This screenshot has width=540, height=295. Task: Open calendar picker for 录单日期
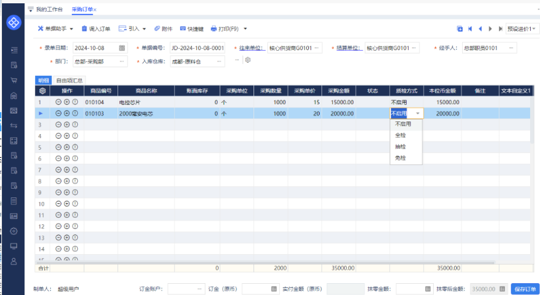[x=122, y=48]
